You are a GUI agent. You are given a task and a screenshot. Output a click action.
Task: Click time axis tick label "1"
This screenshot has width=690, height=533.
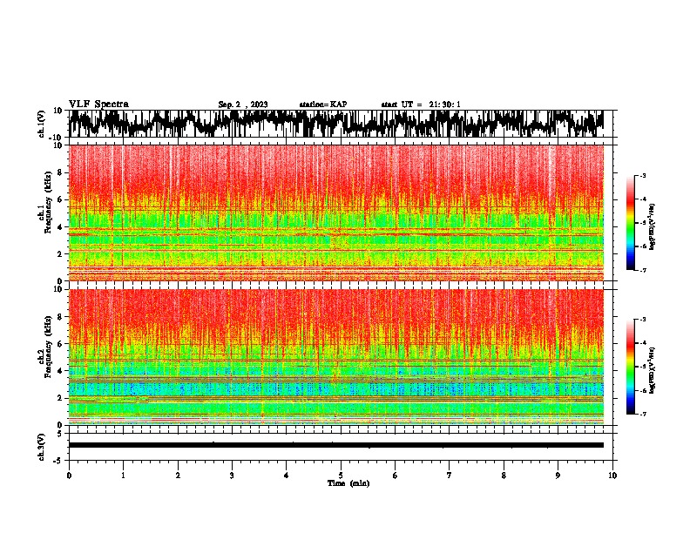click(x=123, y=476)
